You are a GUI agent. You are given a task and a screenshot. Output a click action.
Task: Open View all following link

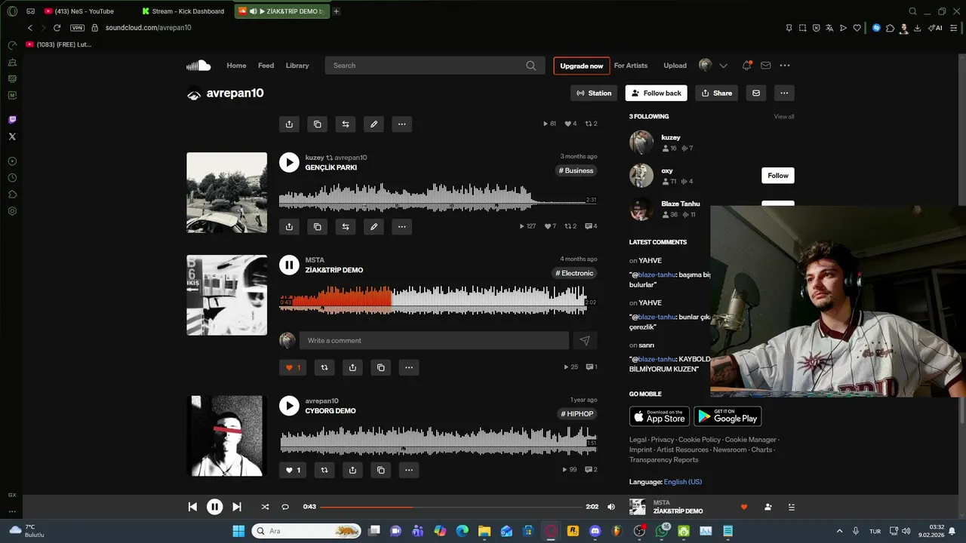[x=784, y=116]
